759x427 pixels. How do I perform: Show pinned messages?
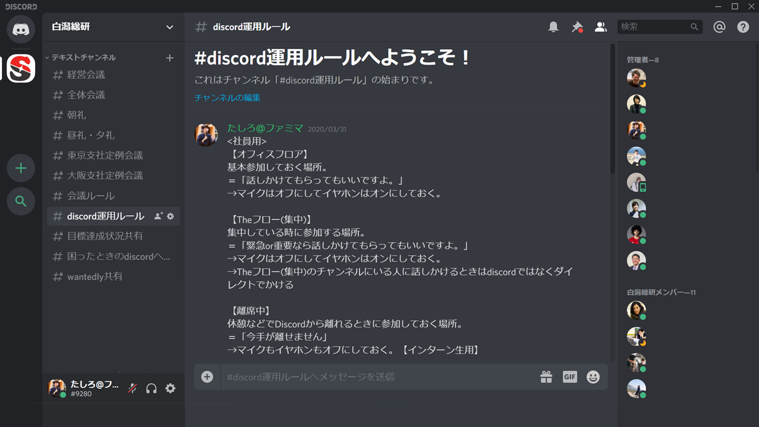coord(577,27)
